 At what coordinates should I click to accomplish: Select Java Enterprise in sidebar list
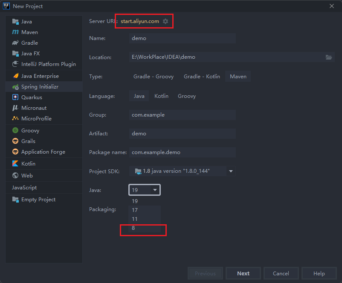[44, 76]
